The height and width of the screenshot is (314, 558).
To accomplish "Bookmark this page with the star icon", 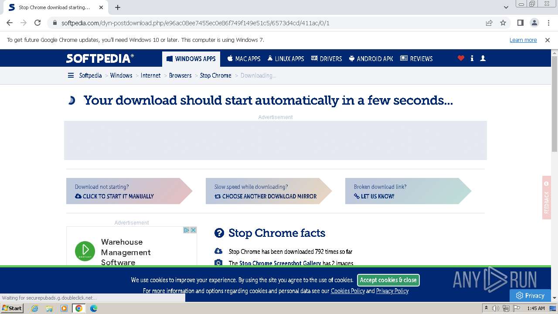I will (503, 23).
